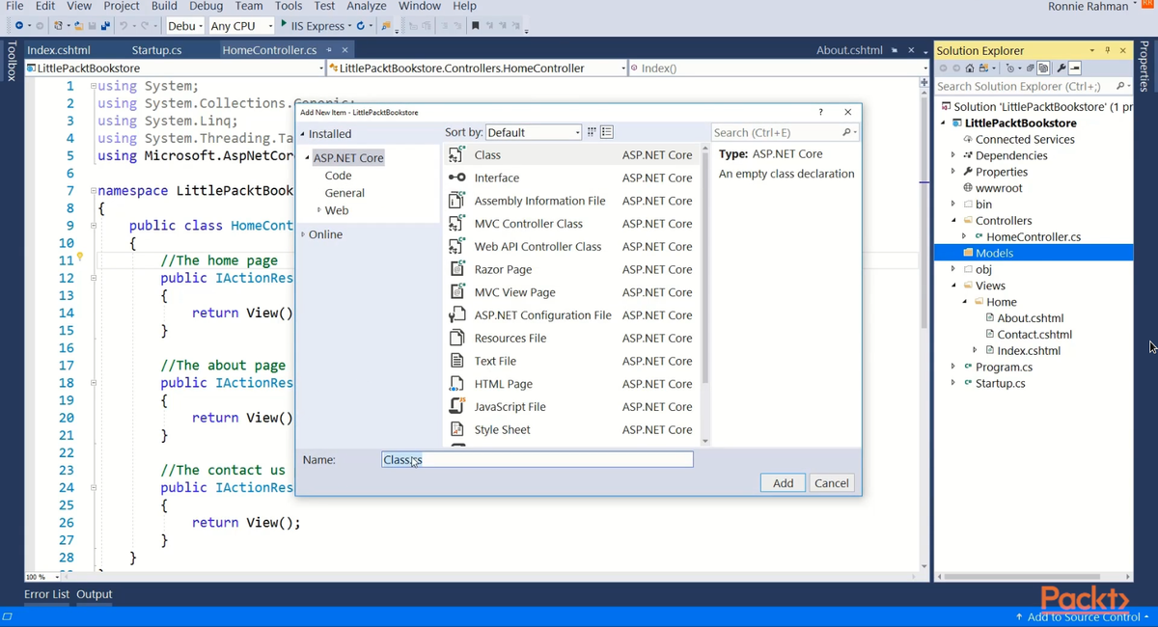1158x627 pixels.
Task: Open the Debug menu
Action: 206,6
